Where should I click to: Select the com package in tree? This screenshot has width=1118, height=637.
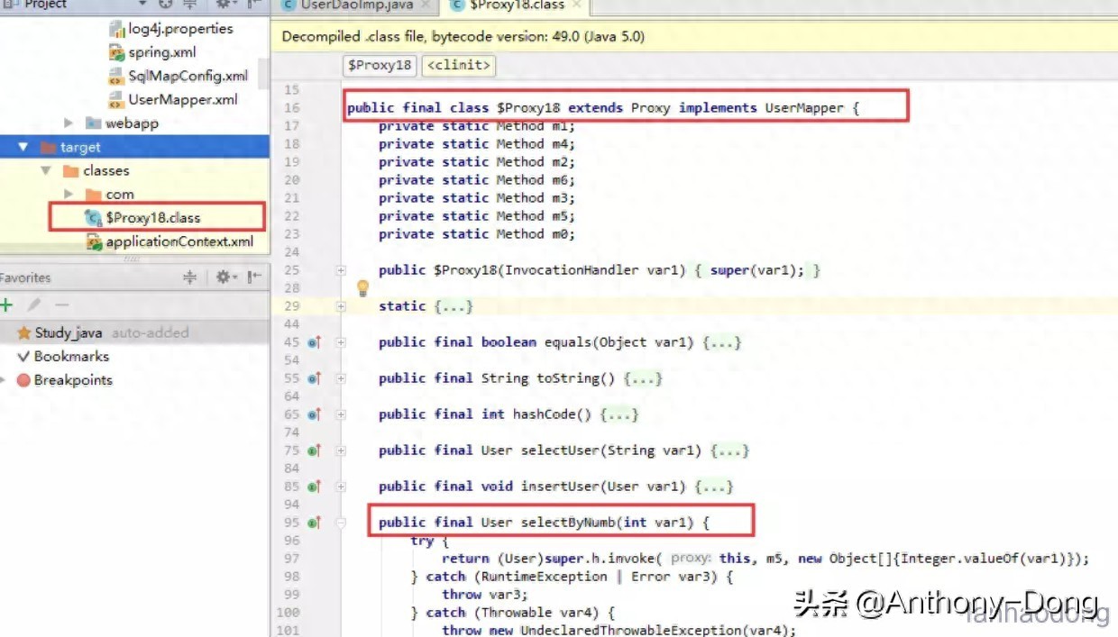coord(119,194)
